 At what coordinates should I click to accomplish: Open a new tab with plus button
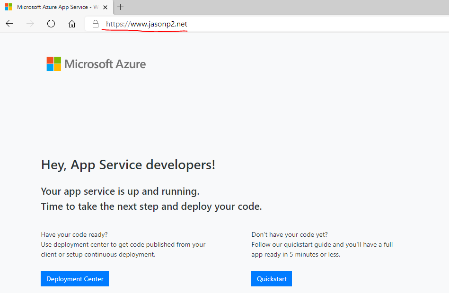pos(121,7)
